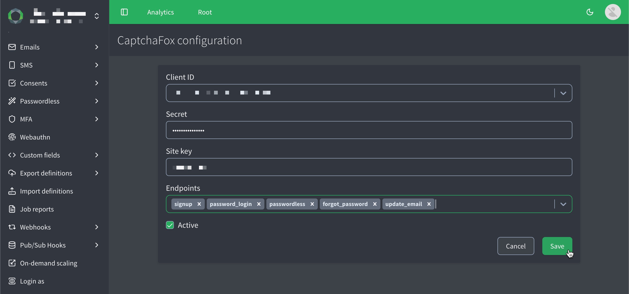Expand the Webhooks submenu chevron

click(97, 227)
